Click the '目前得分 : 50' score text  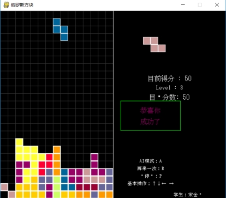(170, 79)
